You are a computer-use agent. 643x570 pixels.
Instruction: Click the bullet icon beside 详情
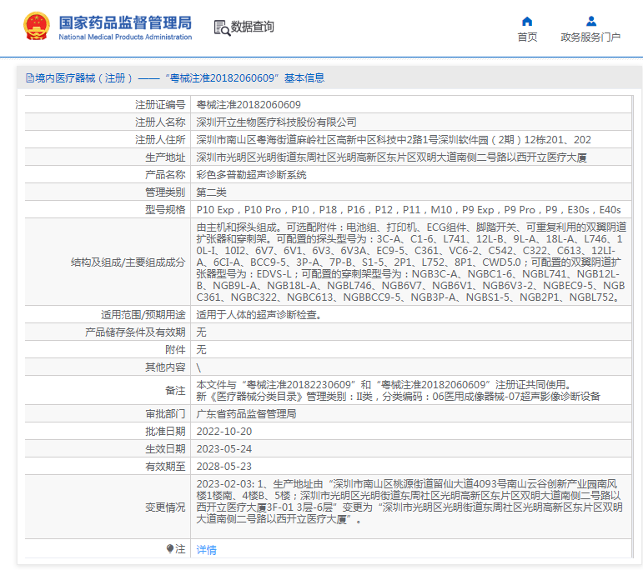point(171,549)
